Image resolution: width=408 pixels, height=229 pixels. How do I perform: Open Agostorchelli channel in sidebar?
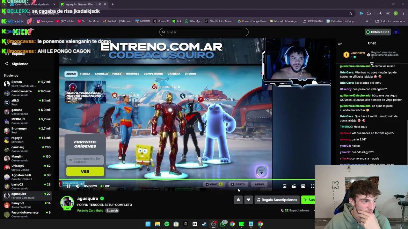click(x=27, y=177)
